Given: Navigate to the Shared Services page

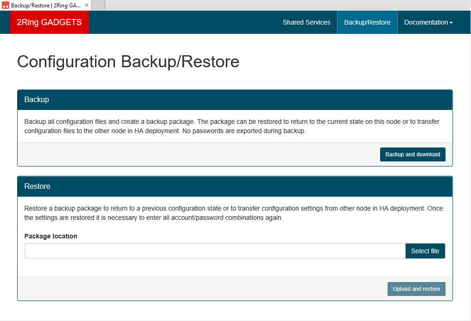Looking at the screenshot, I should point(306,22).
